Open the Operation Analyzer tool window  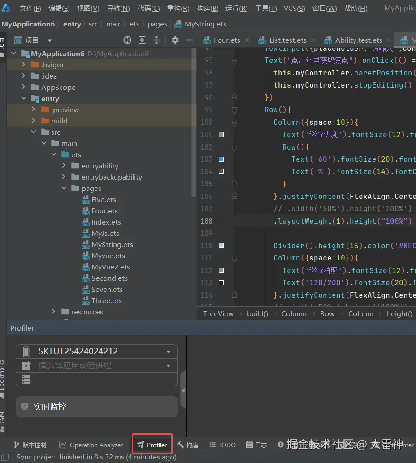coord(91,445)
